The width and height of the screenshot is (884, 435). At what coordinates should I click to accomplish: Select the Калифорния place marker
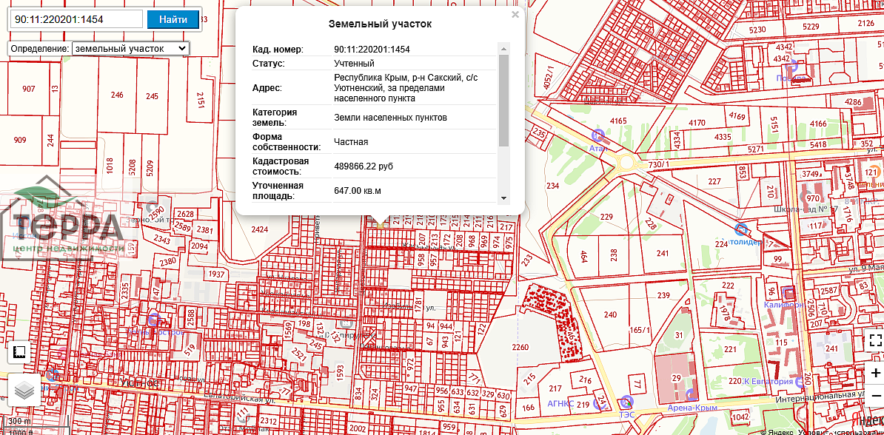tap(788, 292)
